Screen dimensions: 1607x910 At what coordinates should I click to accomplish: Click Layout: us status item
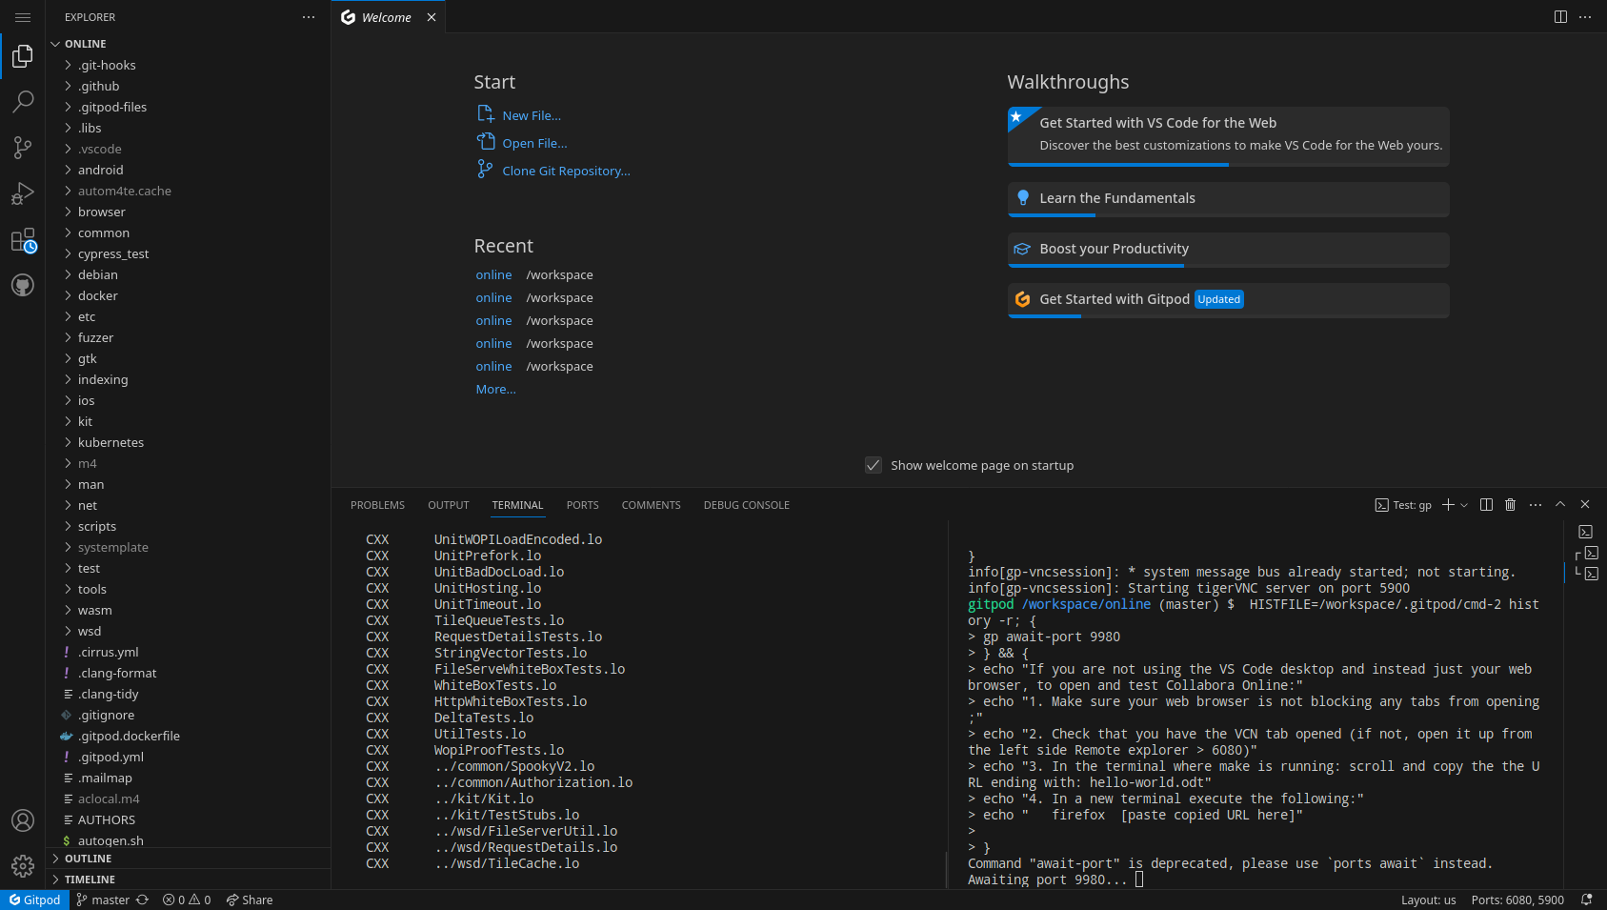pyautogui.click(x=1428, y=900)
